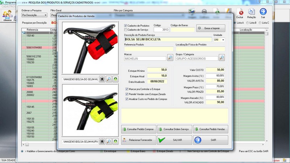Click magnifier icon beside first image path
290x163 pixels.
point(109,79)
